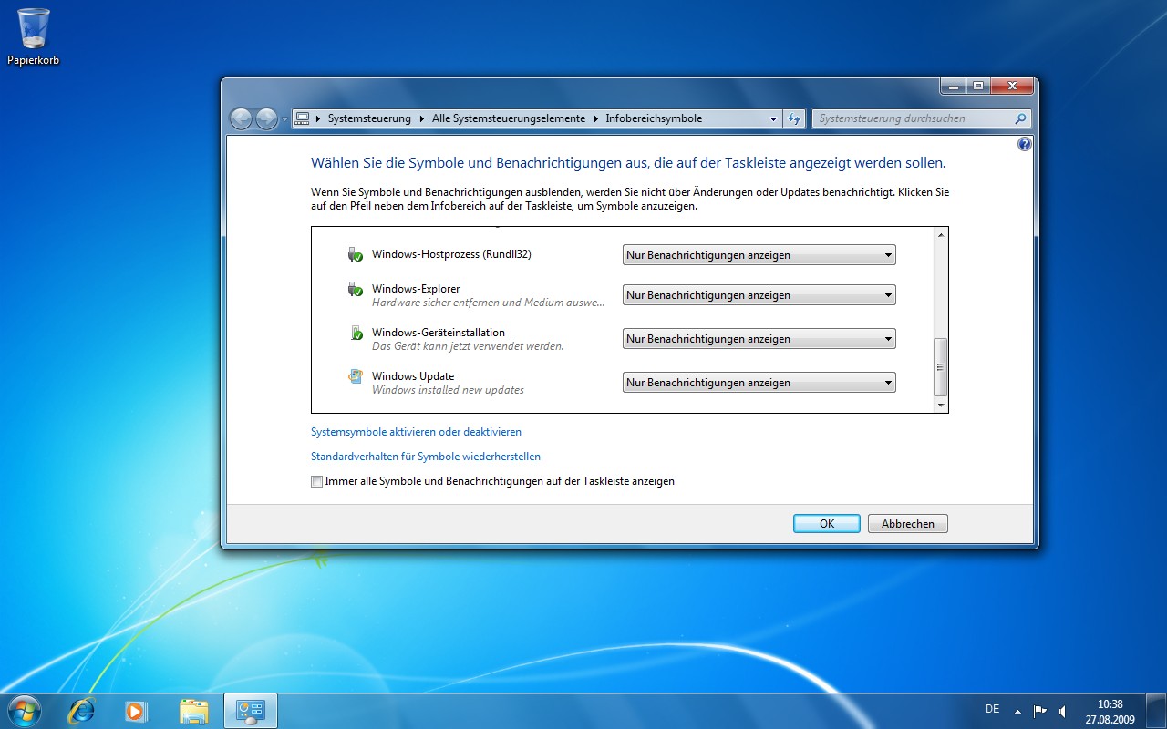The height and width of the screenshot is (729, 1167).
Task: Open the volume control in the tray
Action: click(1063, 709)
